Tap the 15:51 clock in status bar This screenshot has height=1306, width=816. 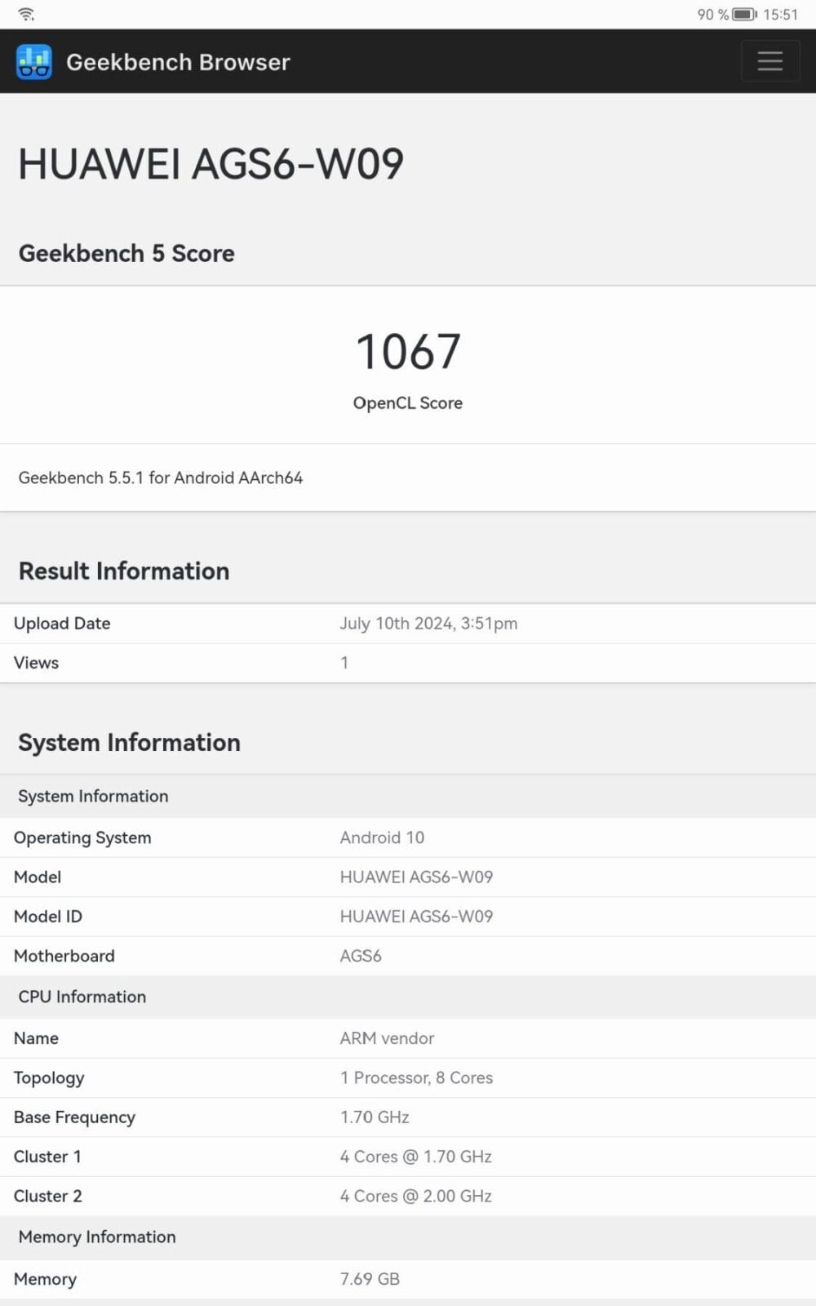pyautogui.click(x=780, y=15)
